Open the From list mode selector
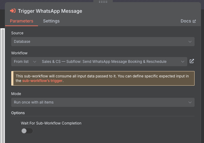 [x=25, y=62]
